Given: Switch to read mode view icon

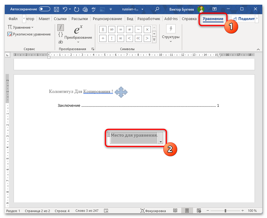Looking at the screenshot, I should click(175, 211).
